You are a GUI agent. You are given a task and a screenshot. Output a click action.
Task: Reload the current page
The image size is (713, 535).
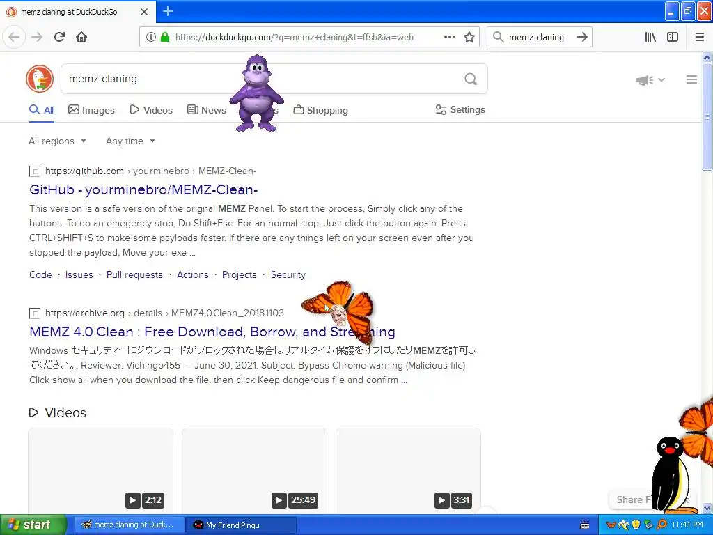pos(59,37)
